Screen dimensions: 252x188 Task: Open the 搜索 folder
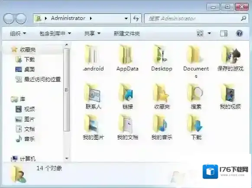[196, 96]
